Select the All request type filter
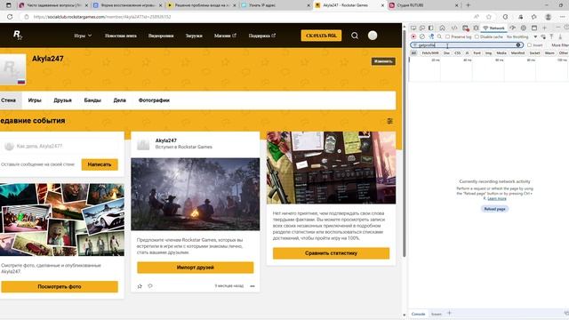 413,53
